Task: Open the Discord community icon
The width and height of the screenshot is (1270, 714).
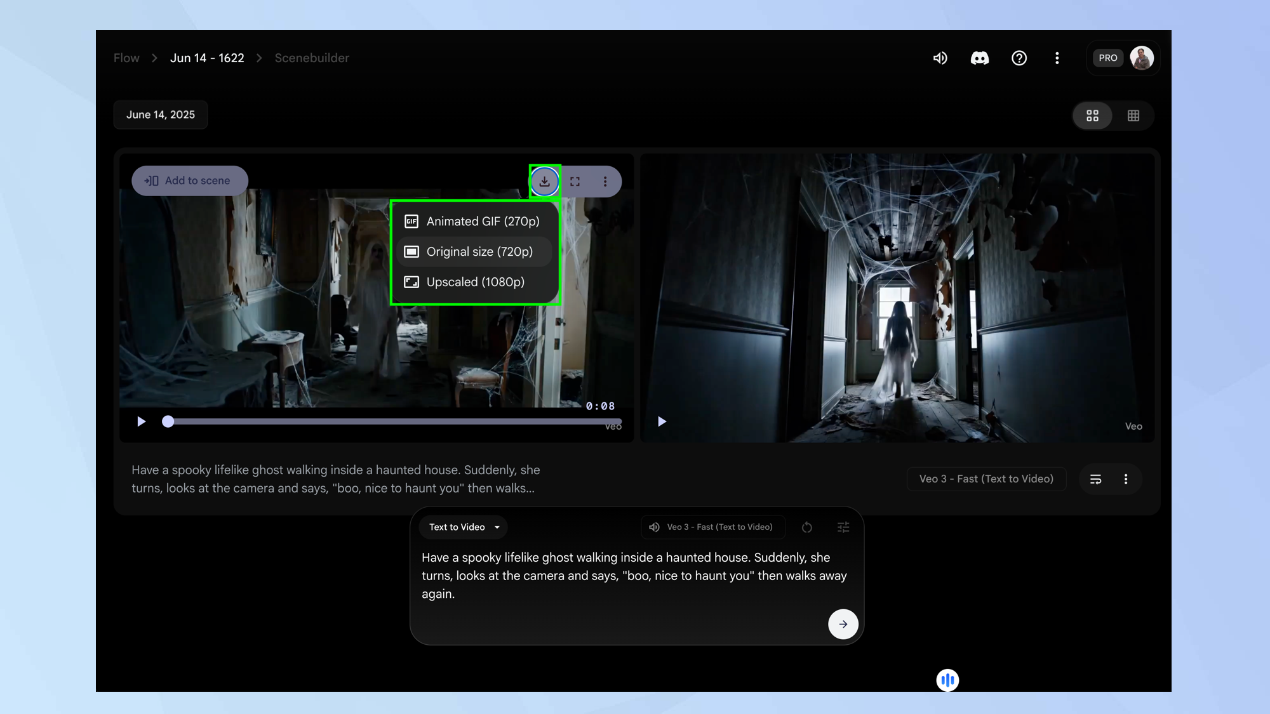Action: tap(979, 58)
